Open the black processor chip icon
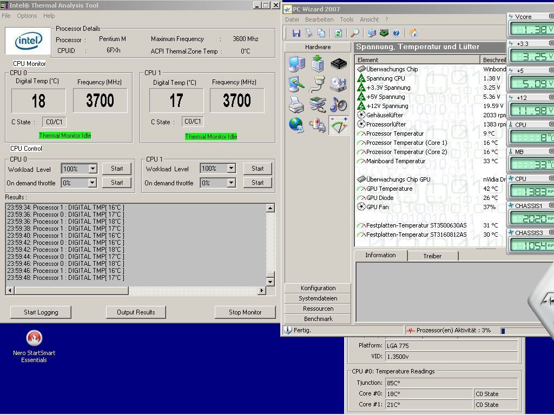Viewport: 554px width, 415px height. [339, 64]
